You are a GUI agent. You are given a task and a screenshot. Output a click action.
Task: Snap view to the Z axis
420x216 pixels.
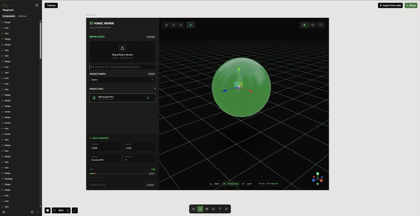pyautogui.click(x=181, y=25)
